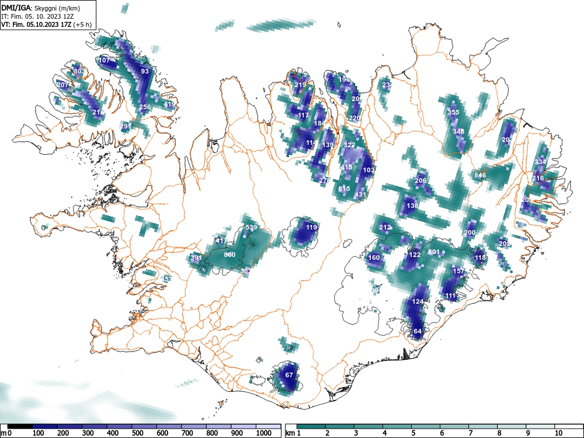Click the visibility value 291
The image size is (584, 438).
pyautogui.click(x=126, y=126)
